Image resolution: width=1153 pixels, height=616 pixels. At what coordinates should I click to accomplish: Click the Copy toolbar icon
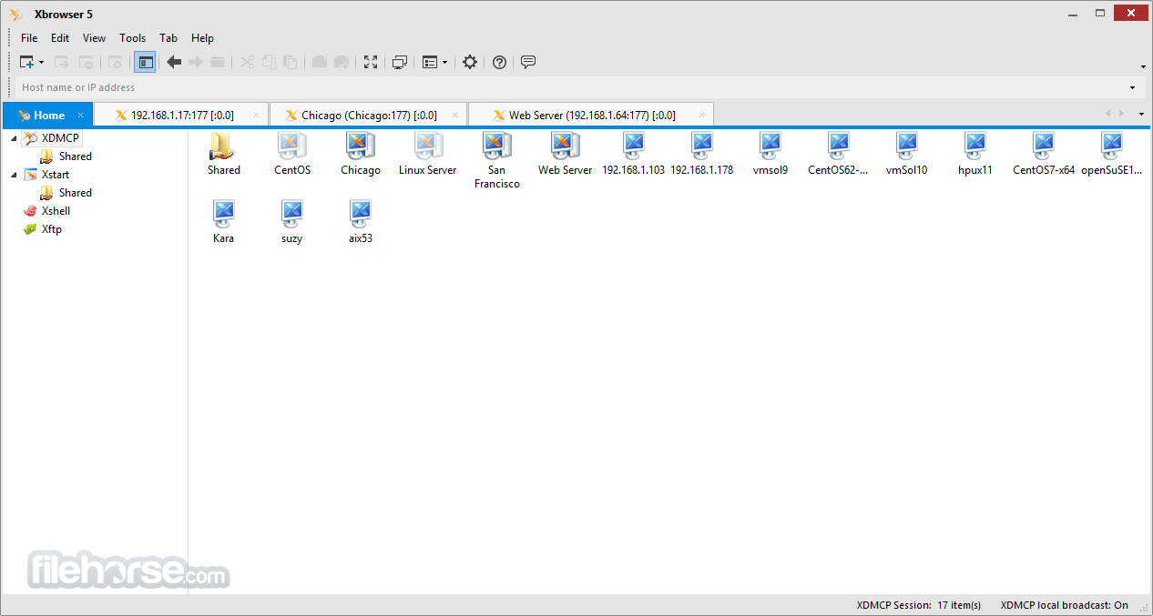coord(269,62)
